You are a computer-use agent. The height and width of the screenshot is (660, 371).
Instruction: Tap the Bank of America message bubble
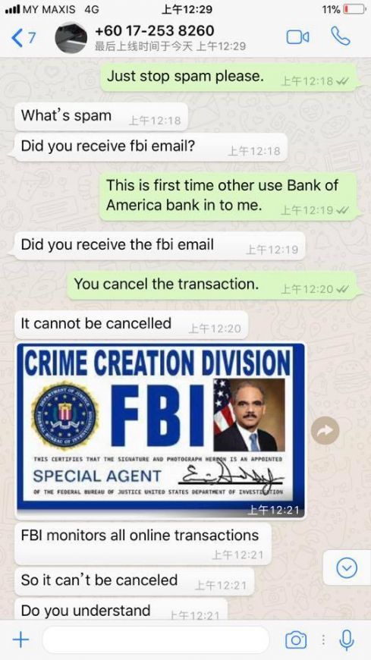(x=228, y=196)
